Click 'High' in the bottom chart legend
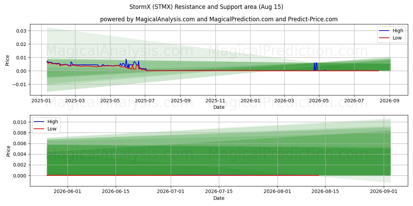Screen dimensions: 413x206 [53, 122]
